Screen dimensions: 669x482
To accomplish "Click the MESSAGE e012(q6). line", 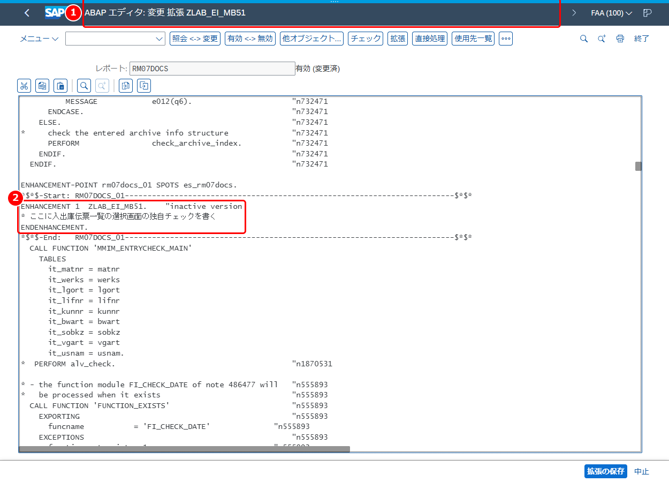I will coord(196,101).
